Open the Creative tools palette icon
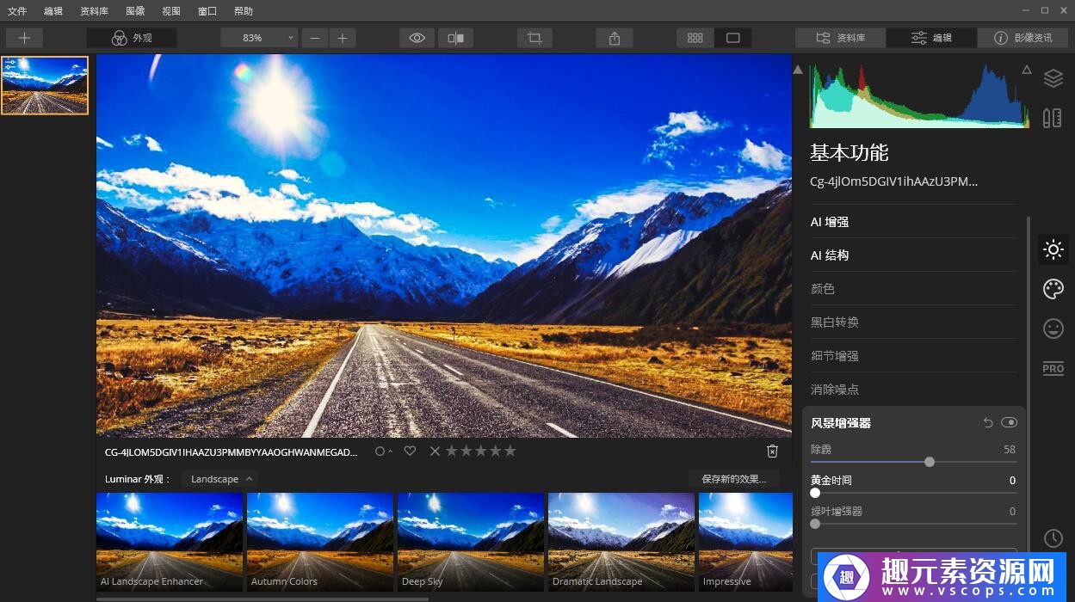The height and width of the screenshot is (602, 1075). pos(1053,289)
